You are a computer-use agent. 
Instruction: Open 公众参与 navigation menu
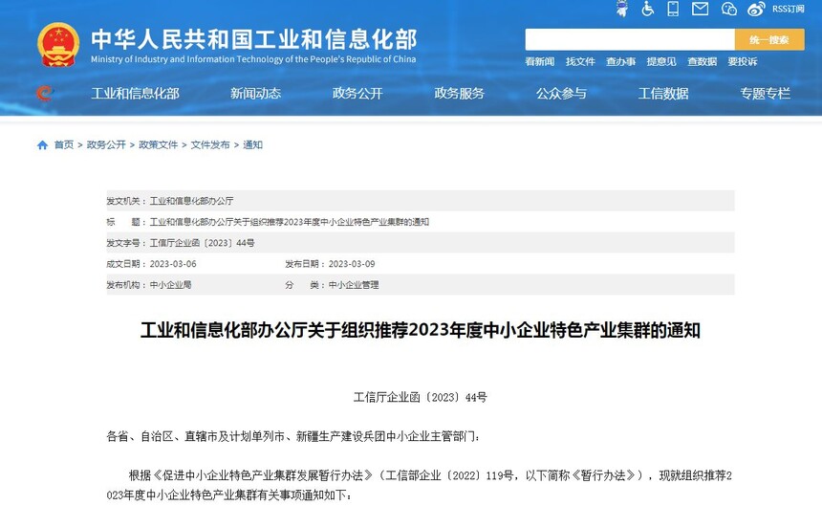[x=561, y=94]
